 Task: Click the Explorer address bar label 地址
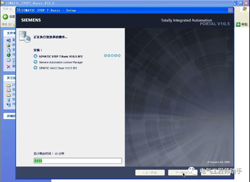(x=7, y=24)
